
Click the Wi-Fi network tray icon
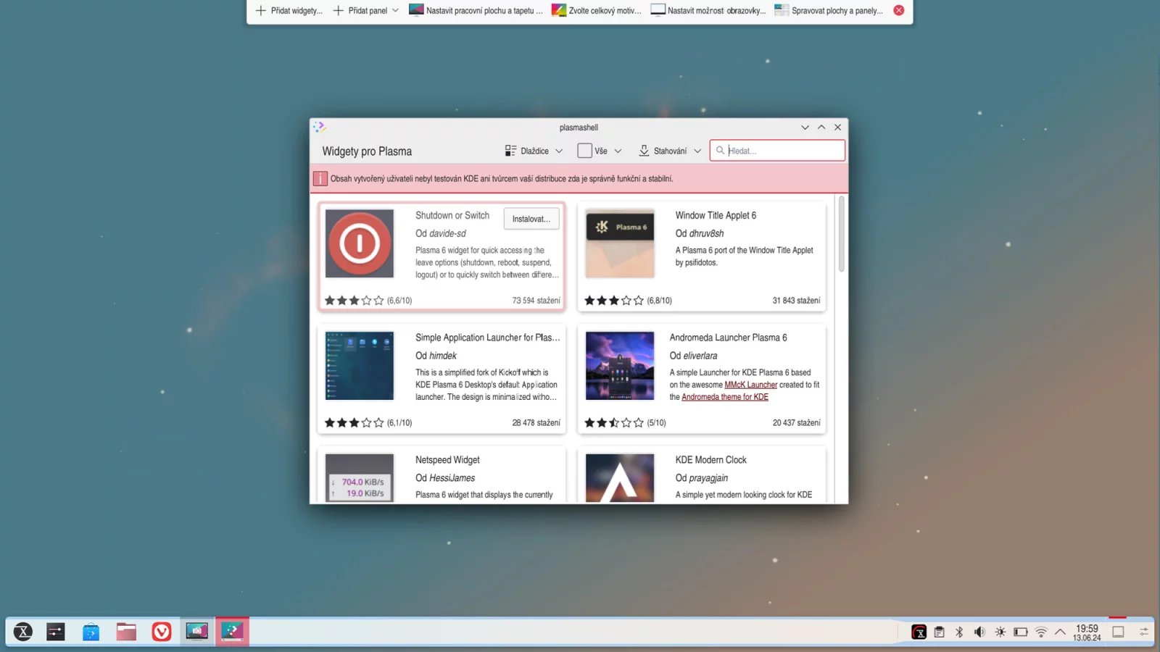pyautogui.click(x=1040, y=632)
